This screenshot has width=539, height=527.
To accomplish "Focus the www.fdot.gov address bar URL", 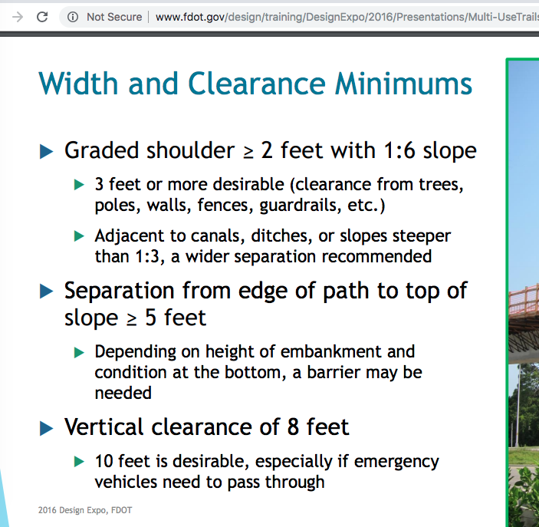I will coord(345,16).
